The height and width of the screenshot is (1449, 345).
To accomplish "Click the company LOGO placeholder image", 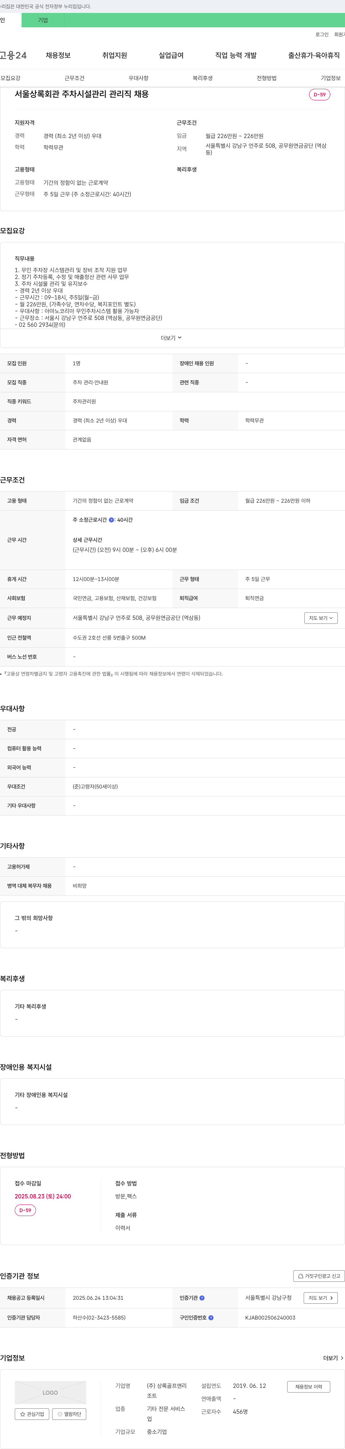I will tap(51, 1392).
